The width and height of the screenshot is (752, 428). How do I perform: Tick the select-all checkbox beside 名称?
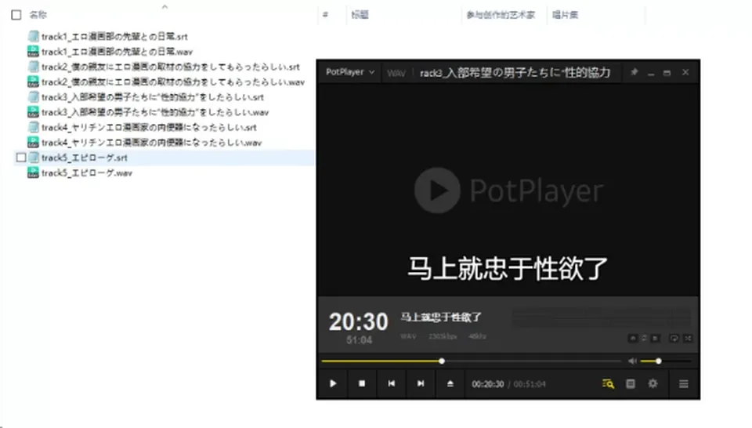tap(16, 15)
